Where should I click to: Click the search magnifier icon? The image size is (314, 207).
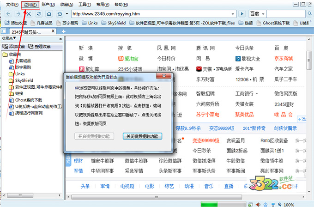point(309,13)
